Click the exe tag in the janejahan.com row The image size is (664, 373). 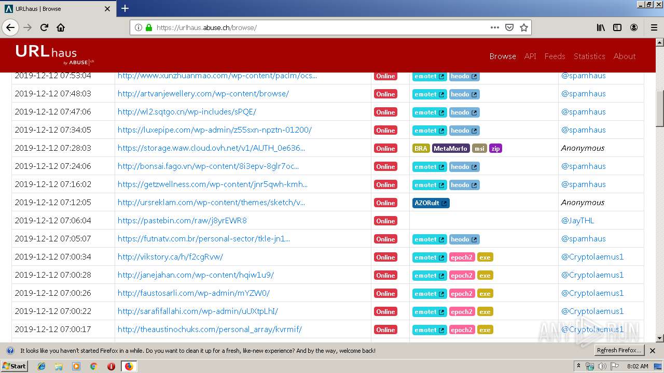coord(485,276)
